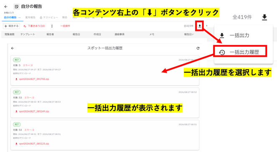Screen dimensions: 277x152
Task: Click the メモ column header
Action: point(152,34)
